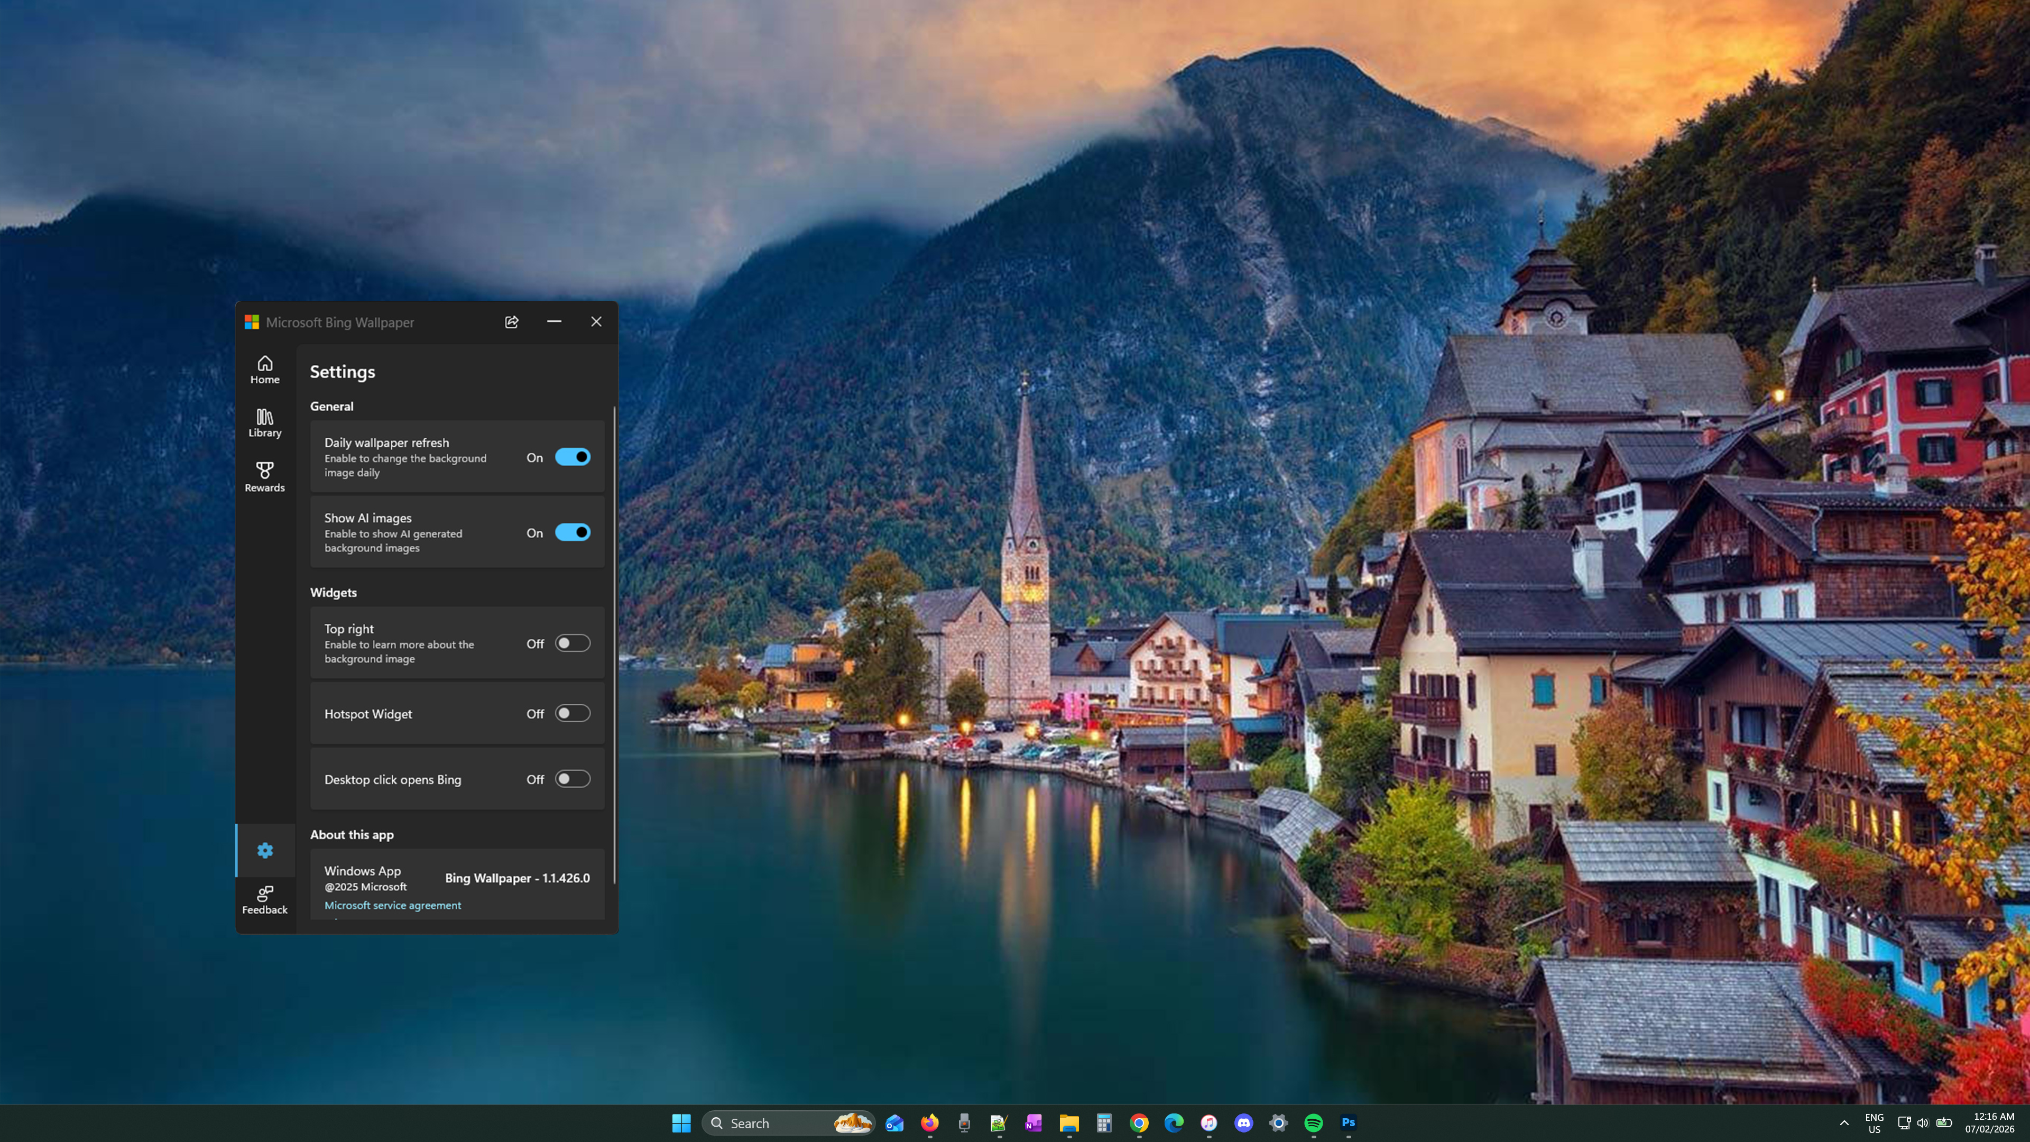Open Spotify from the taskbar
This screenshot has height=1142, width=2030.
click(x=1313, y=1123)
